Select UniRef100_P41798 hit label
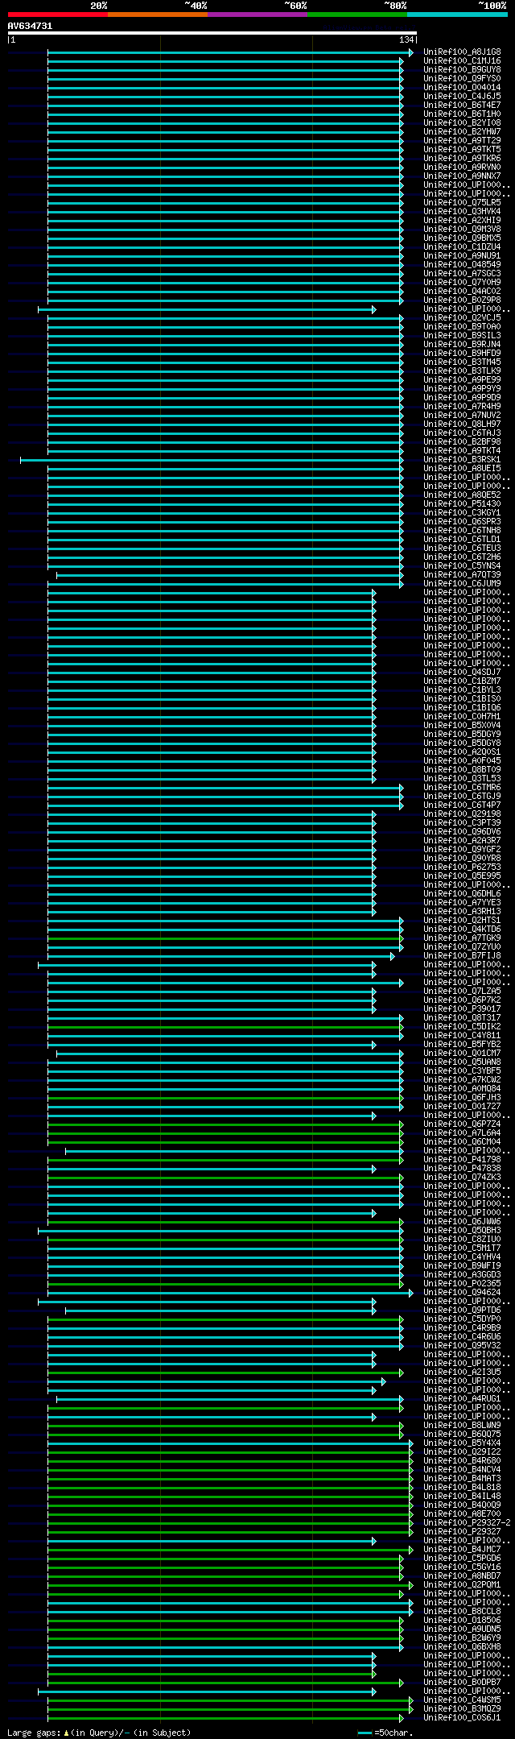The height and width of the screenshot is (1739, 515). [462, 1160]
